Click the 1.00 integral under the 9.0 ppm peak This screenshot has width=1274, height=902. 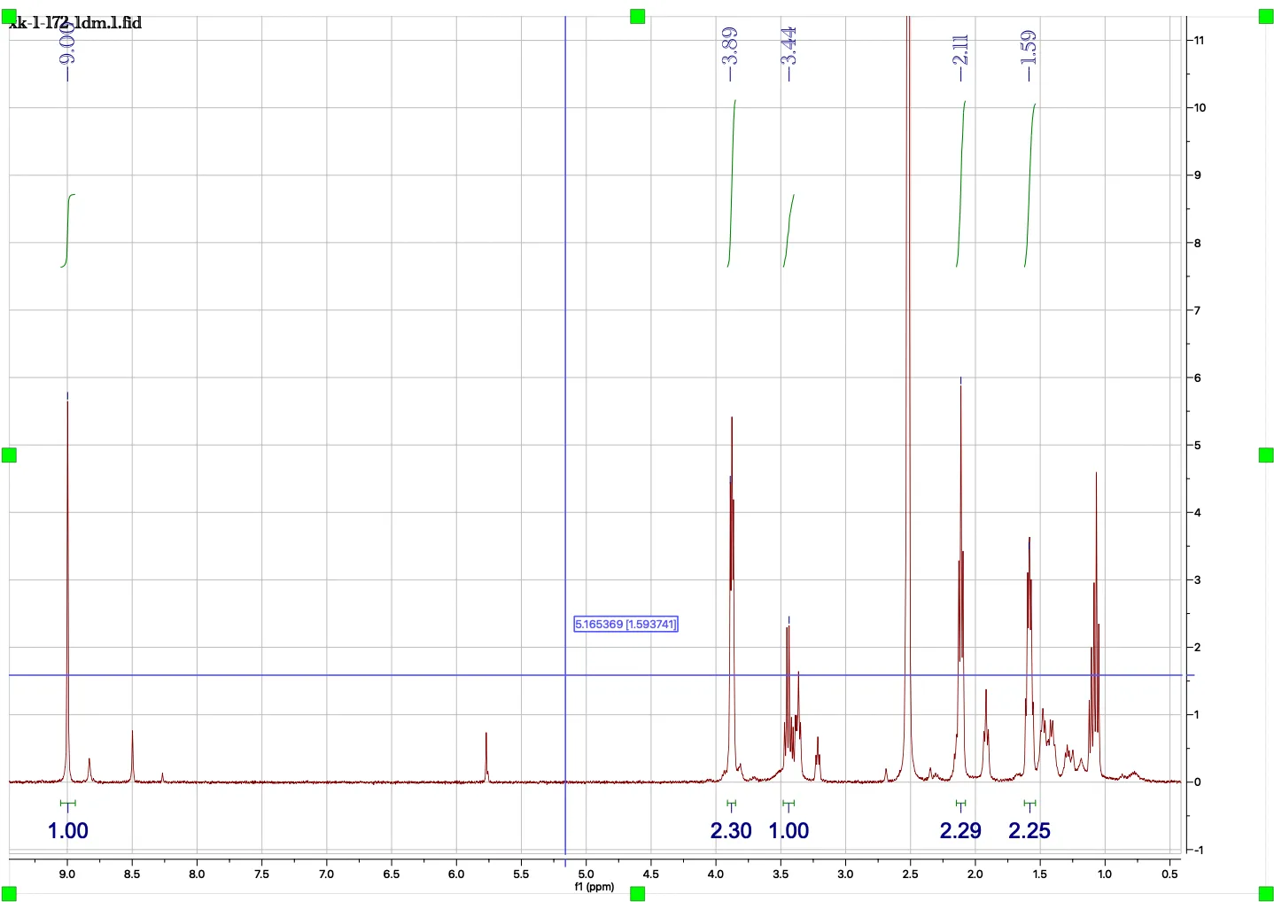[x=68, y=831]
